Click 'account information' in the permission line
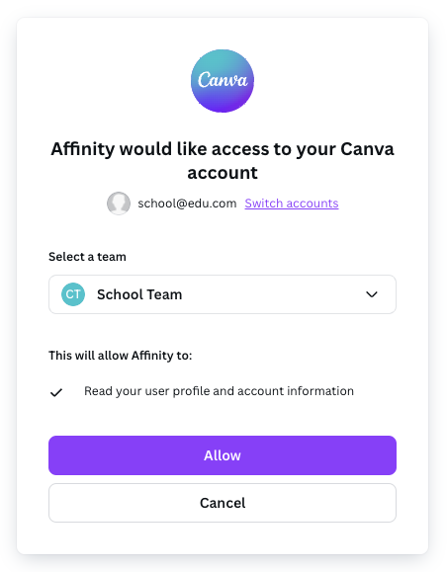Image resolution: width=447 pixels, height=572 pixels. [x=296, y=391]
